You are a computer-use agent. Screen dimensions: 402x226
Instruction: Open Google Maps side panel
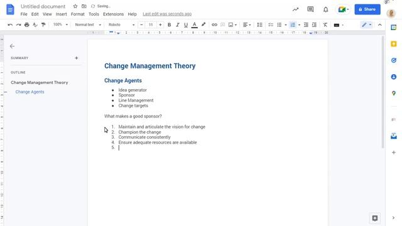click(394, 94)
